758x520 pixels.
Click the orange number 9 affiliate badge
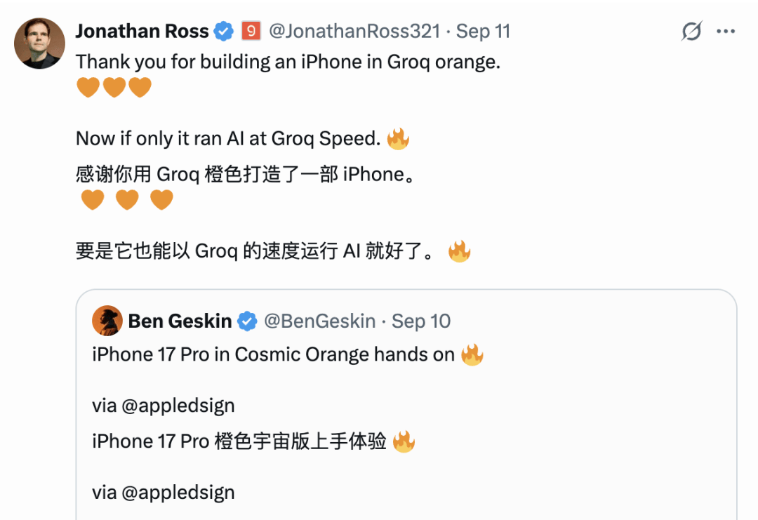[x=251, y=32]
